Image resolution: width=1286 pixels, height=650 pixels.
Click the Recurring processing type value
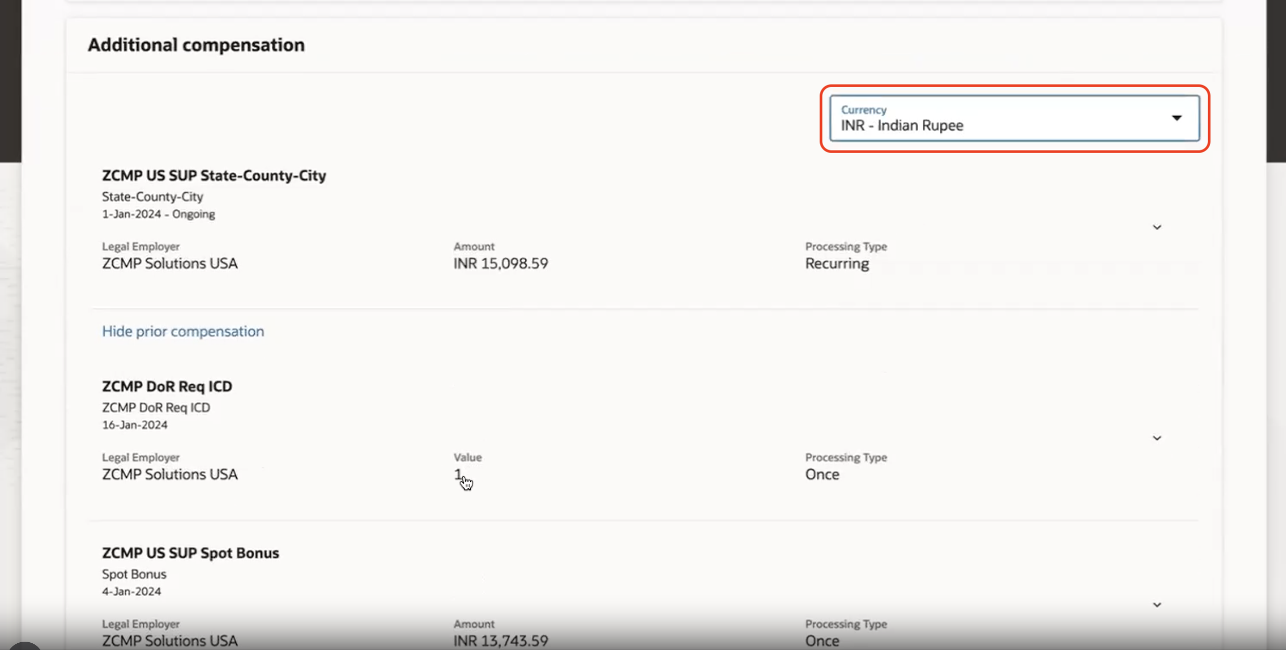pos(837,264)
